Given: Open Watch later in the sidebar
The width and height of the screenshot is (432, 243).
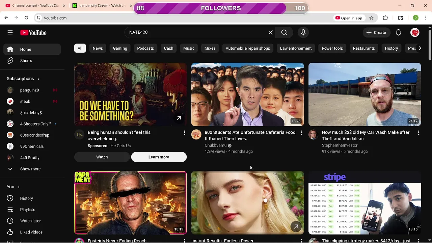Looking at the screenshot, I should click(32, 221).
